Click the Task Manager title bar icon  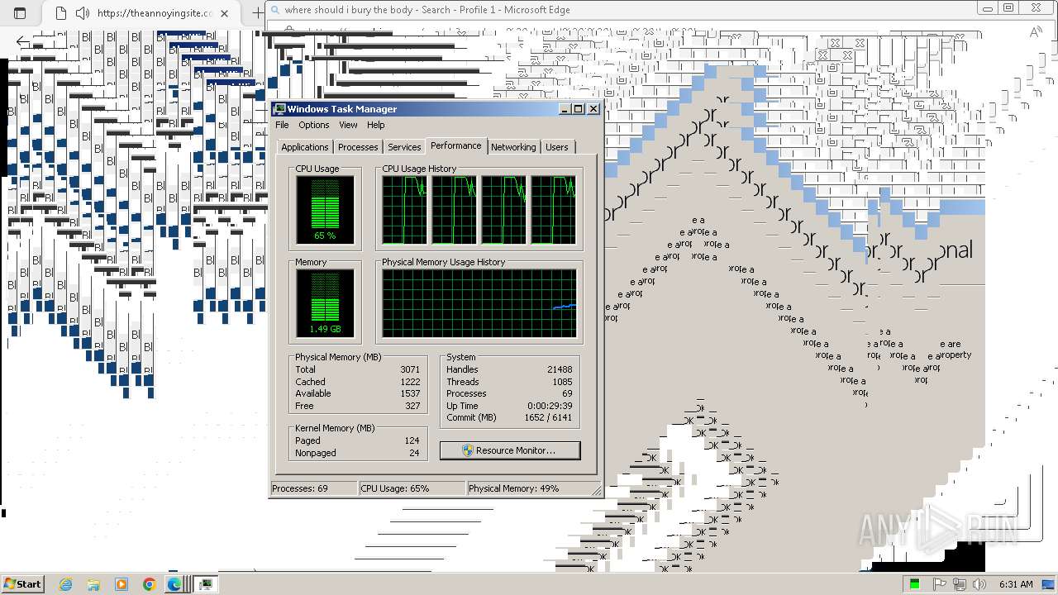279,109
